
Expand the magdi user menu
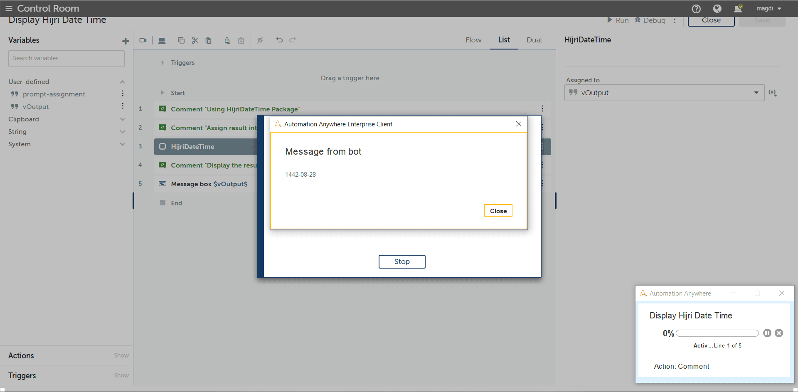click(x=769, y=8)
